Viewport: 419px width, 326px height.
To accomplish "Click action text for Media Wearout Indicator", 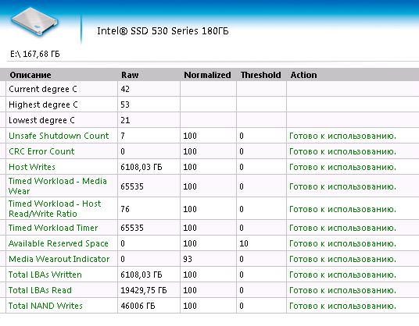I will click(x=342, y=259).
